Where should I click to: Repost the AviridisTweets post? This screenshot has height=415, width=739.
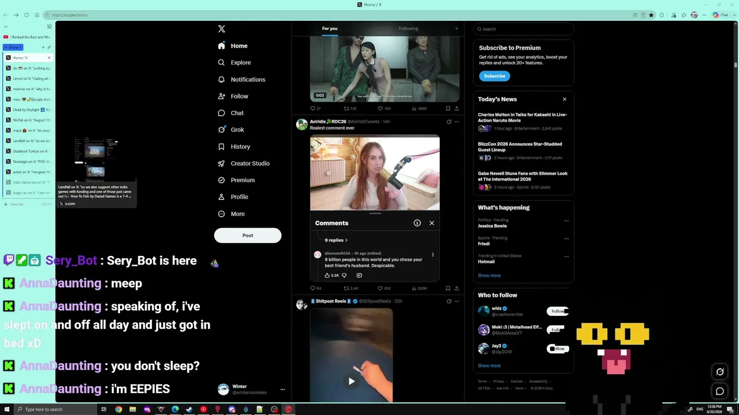point(351,288)
